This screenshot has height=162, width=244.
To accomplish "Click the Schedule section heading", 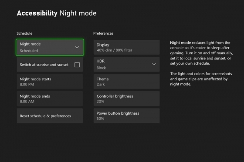I will pyautogui.click(x=24, y=33).
